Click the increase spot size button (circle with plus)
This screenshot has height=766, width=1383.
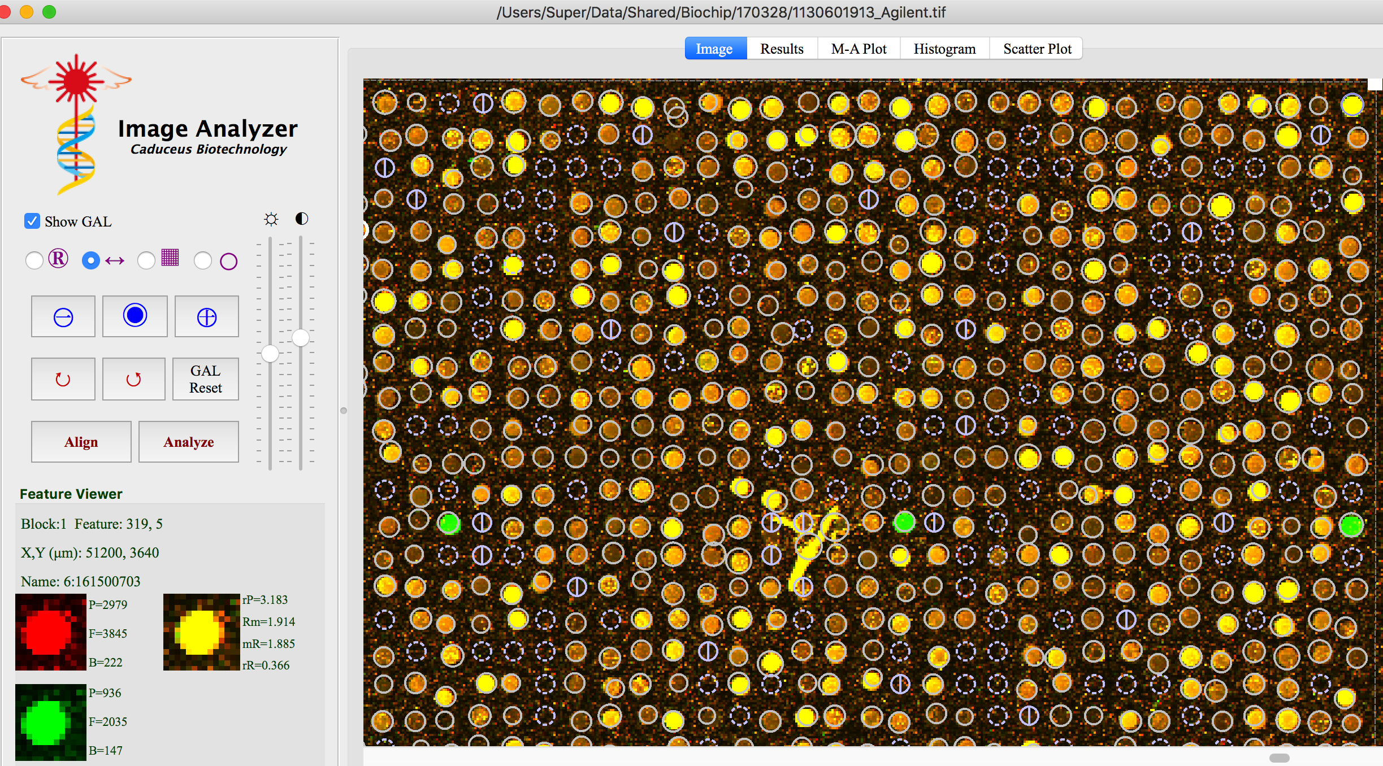pos(206,317)
